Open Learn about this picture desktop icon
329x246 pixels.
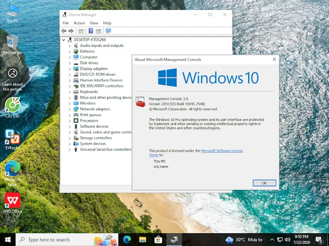click(13, 80)
